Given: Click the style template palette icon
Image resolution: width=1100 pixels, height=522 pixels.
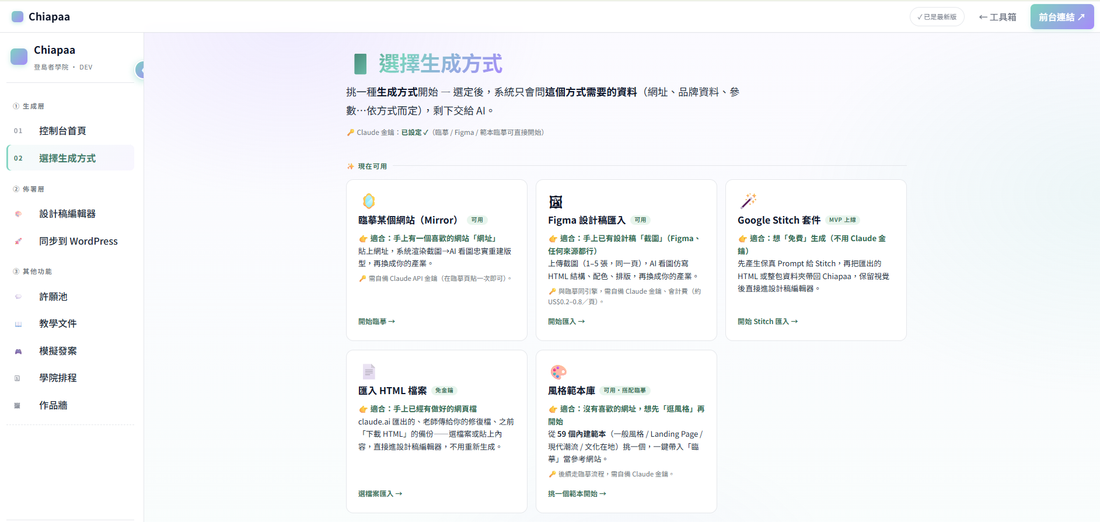Looking at the screenshot, I should 558,371.
